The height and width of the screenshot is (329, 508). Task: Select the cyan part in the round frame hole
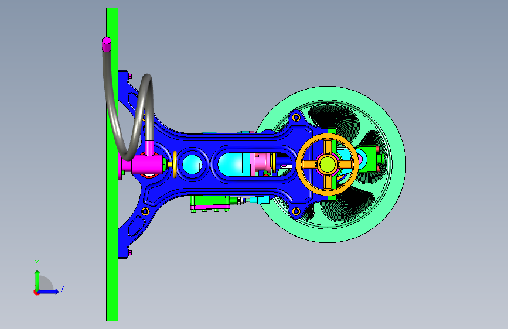[x=192, y=164]
